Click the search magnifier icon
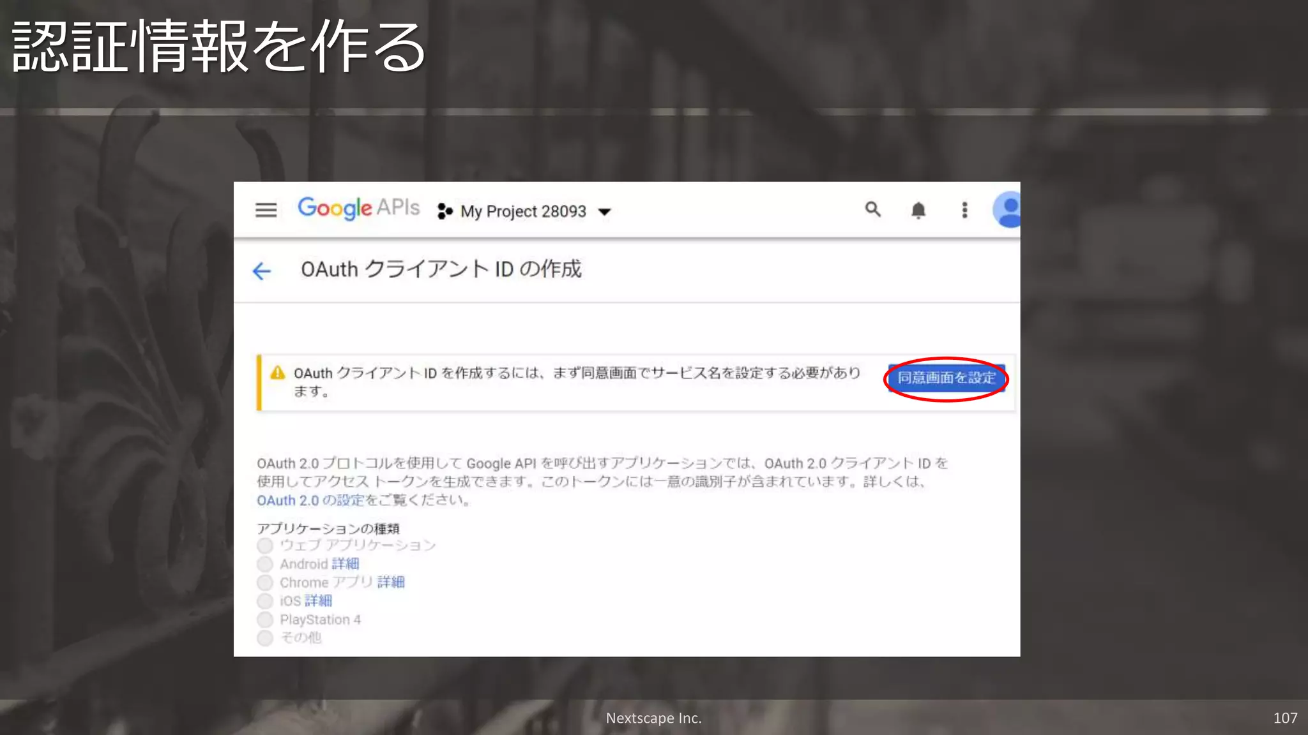1308x735 pixels. (872, 209)
